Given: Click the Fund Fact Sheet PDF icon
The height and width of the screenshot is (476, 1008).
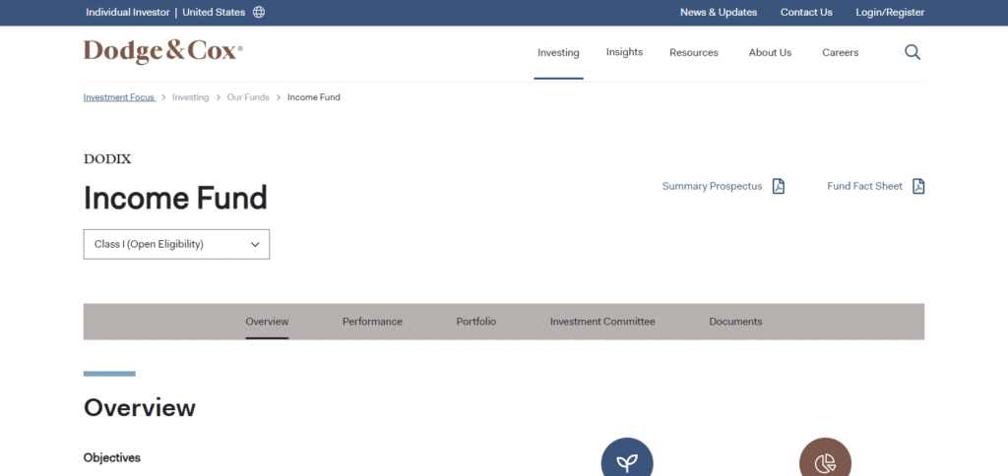Looking at the screenshot, I should tap(918, 186).
